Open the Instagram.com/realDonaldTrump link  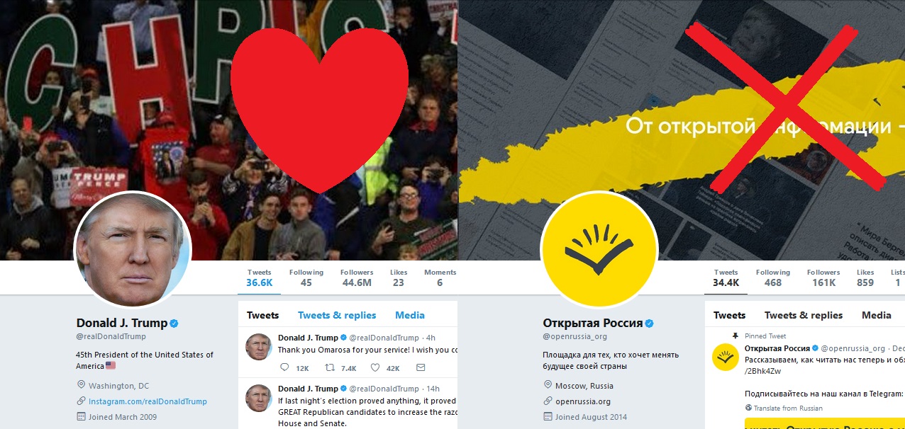tap(148, 401)
